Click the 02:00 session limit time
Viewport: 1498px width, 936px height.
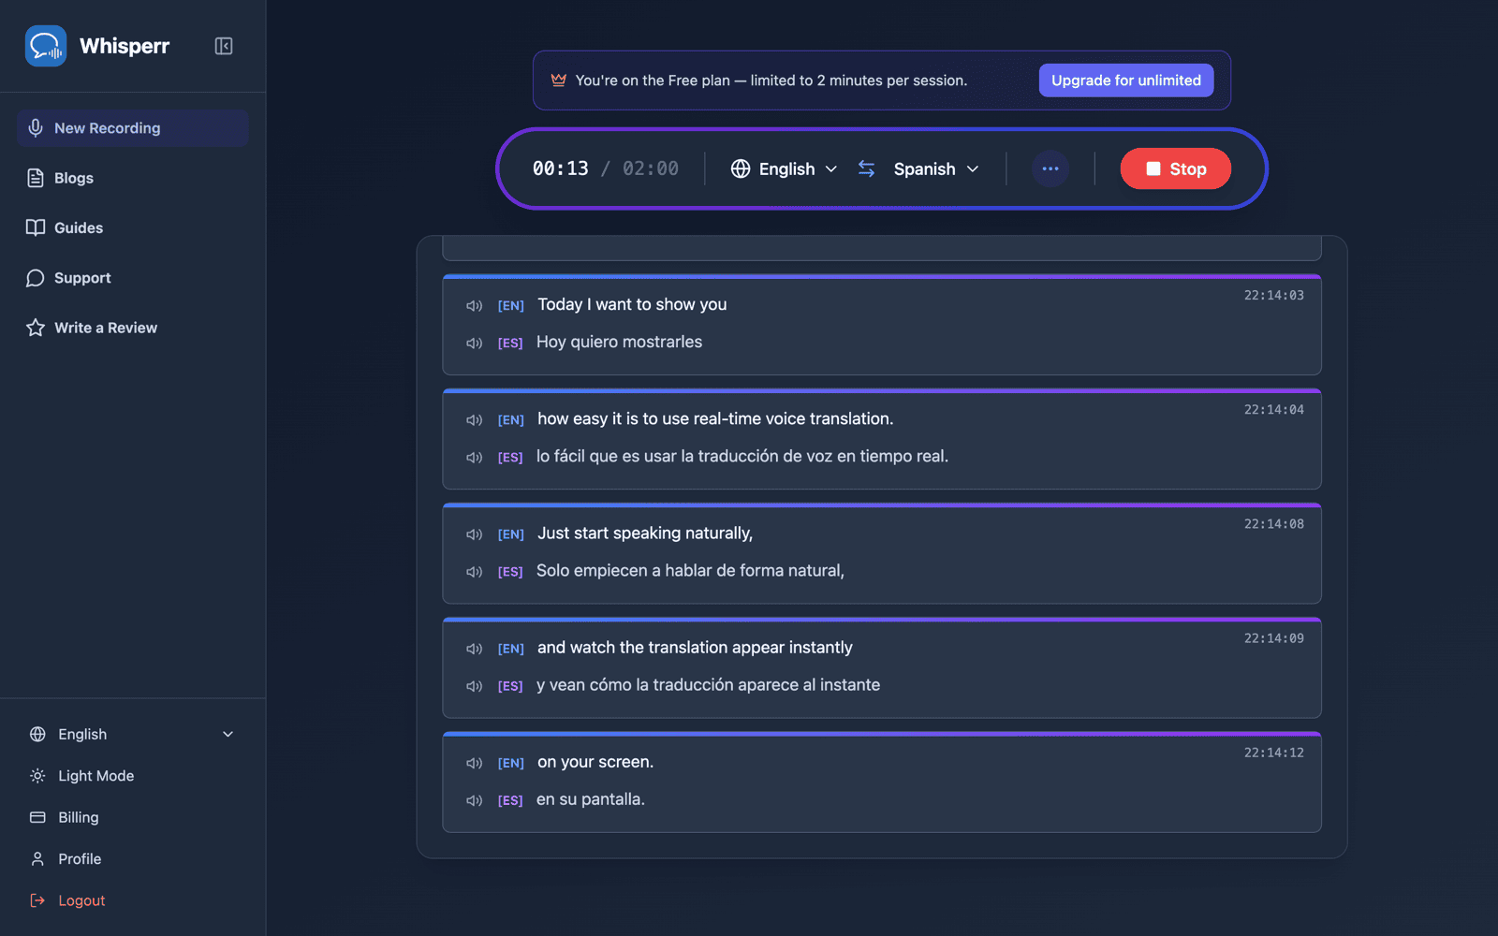(x=651, y=168)
